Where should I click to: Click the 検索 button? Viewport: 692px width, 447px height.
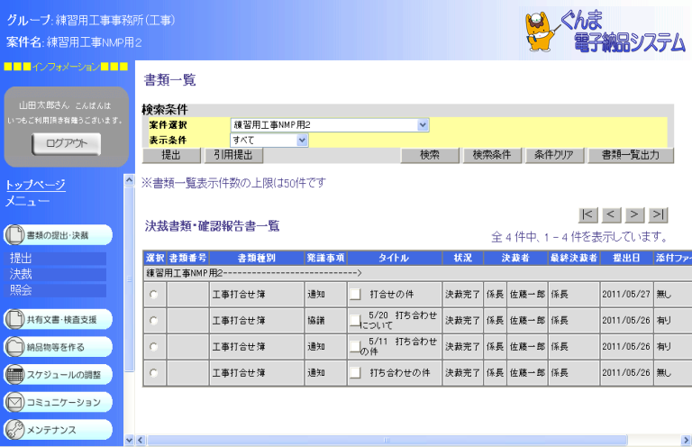(x=430, y=155)
